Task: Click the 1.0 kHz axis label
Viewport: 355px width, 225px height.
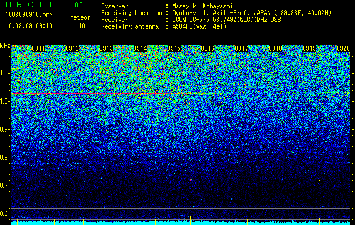Action: pyautogui.click(x=5, y=101)
